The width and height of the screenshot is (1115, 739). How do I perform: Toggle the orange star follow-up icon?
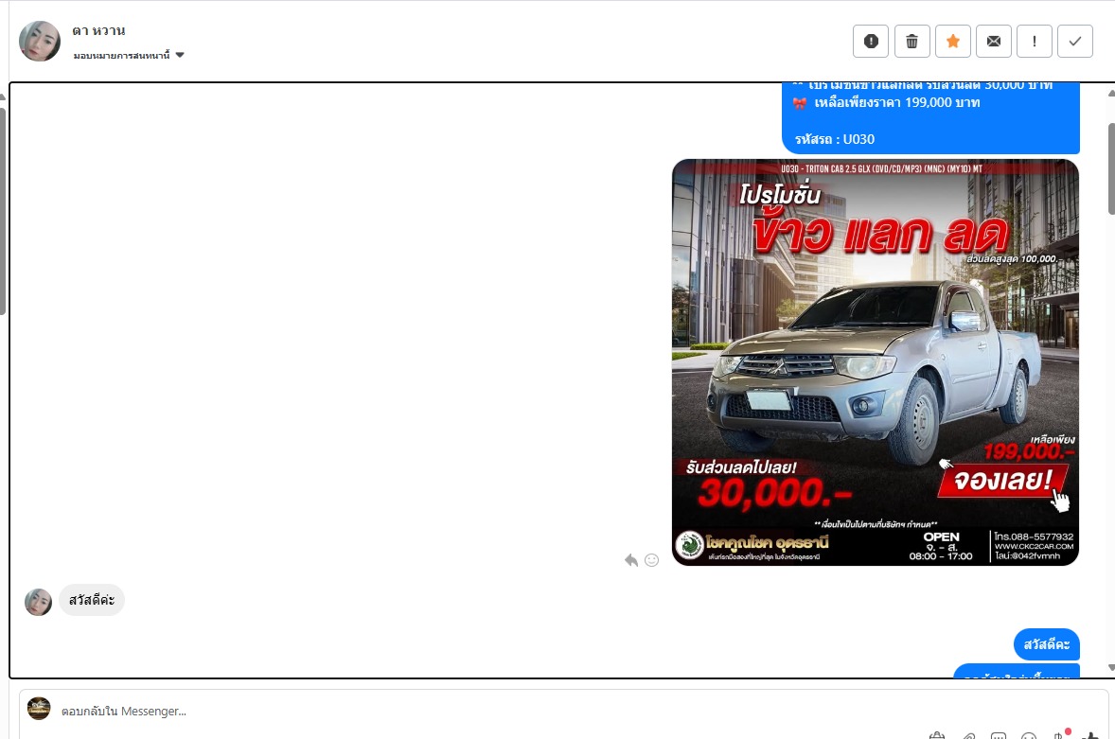tap(953, 42)
